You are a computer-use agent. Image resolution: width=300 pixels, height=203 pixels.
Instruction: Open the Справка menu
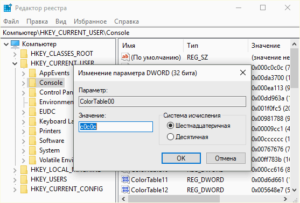click(127, 21)
